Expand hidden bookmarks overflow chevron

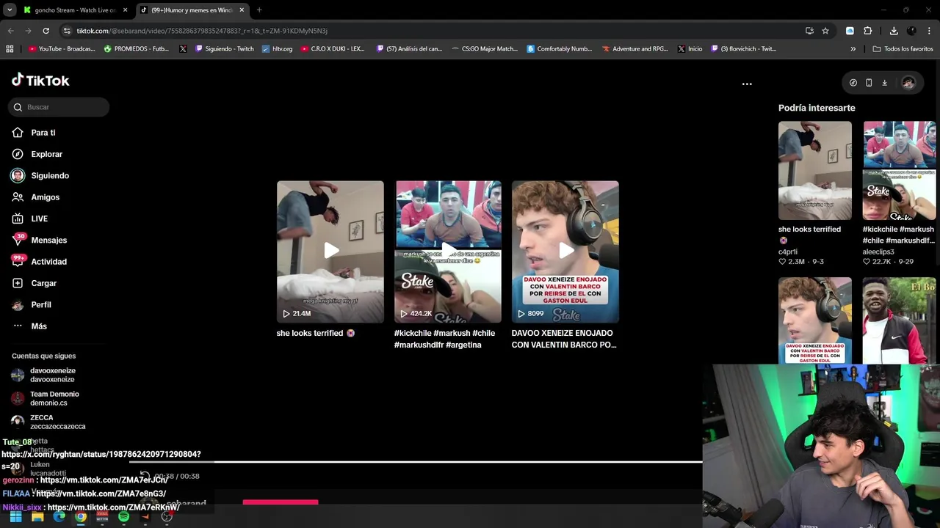pyautogui.click(x=853, y=49)
